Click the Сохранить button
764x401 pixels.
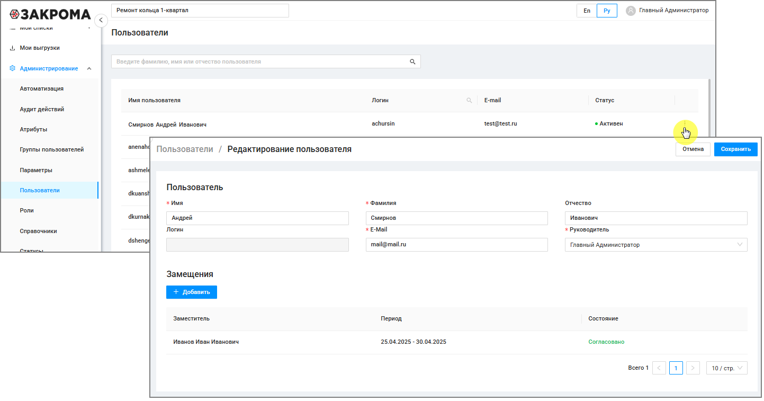point(735,149)
